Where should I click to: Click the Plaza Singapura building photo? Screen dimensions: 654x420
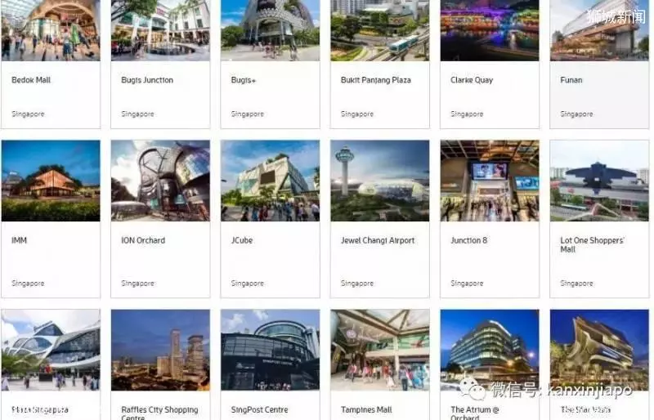(x=51, y=350)
